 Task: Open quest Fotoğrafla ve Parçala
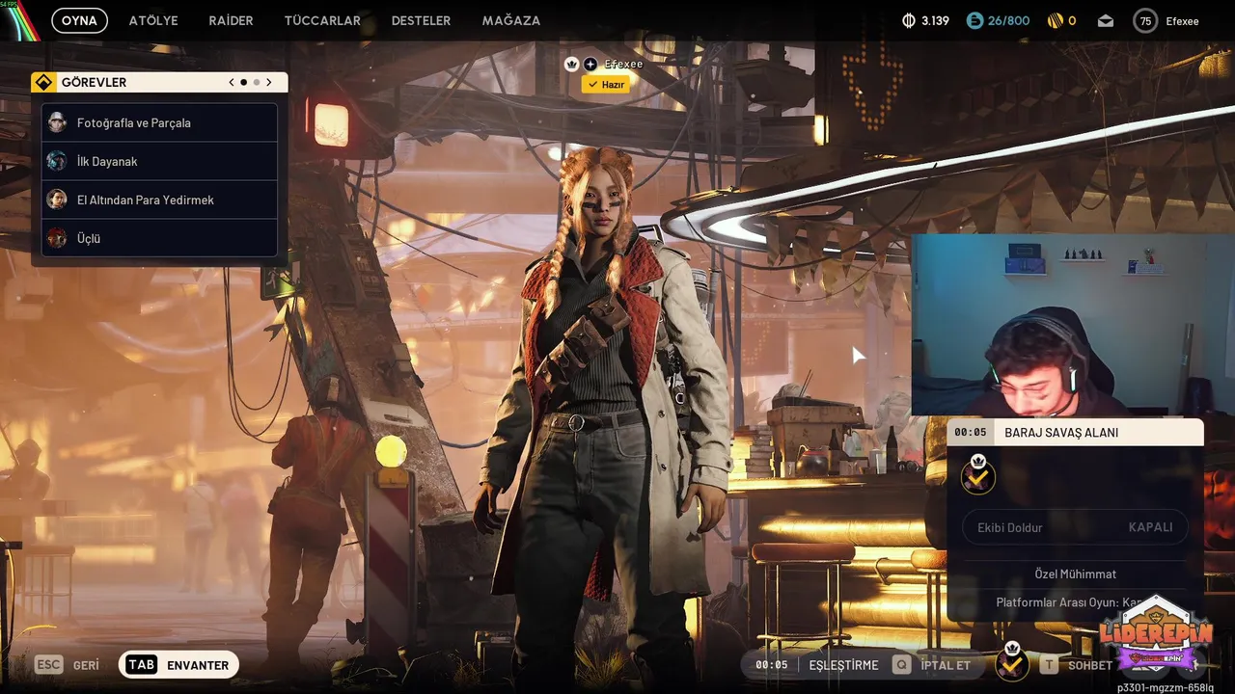coord(160,122)
